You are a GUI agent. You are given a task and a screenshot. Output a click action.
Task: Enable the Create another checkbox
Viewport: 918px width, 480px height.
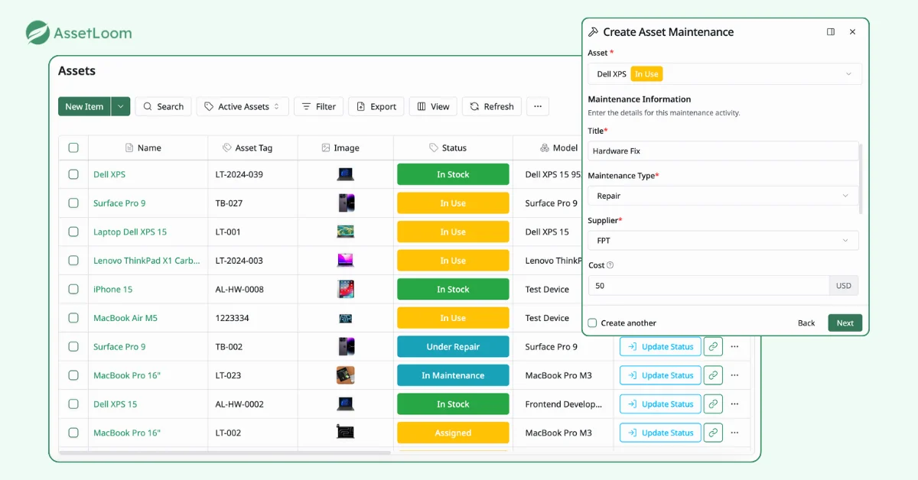(592, 323)
